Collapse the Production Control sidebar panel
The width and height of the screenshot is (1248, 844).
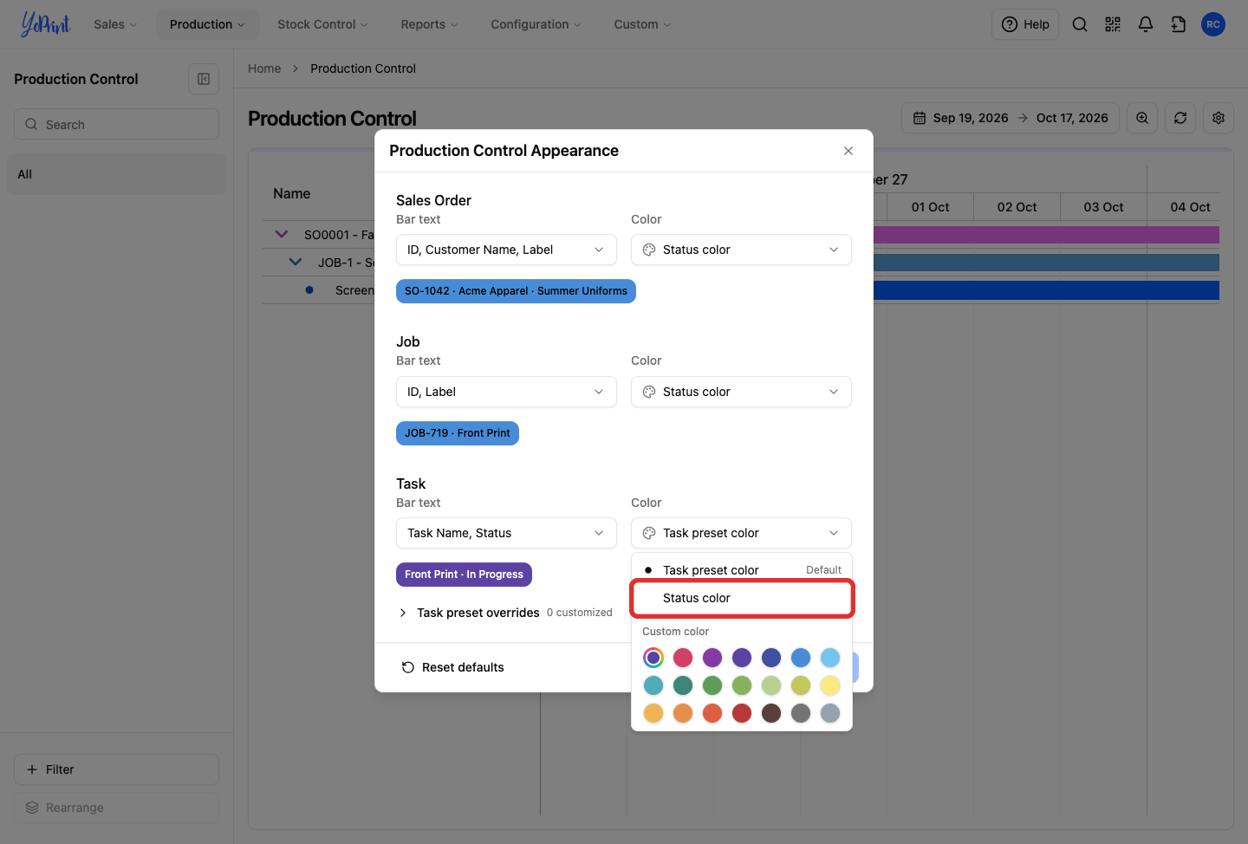point(204,79)
